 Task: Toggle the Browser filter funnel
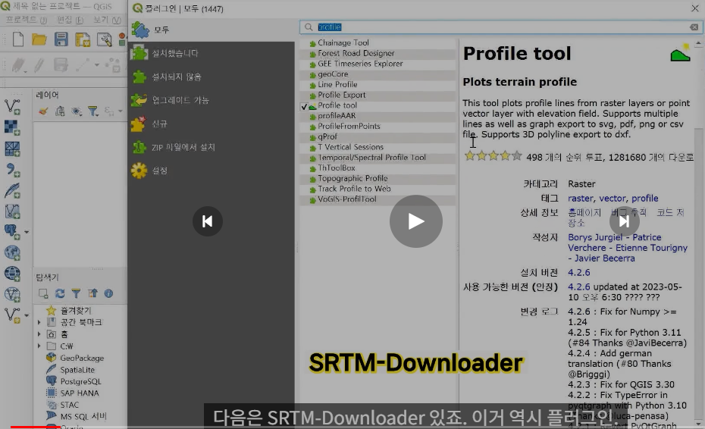76,293
